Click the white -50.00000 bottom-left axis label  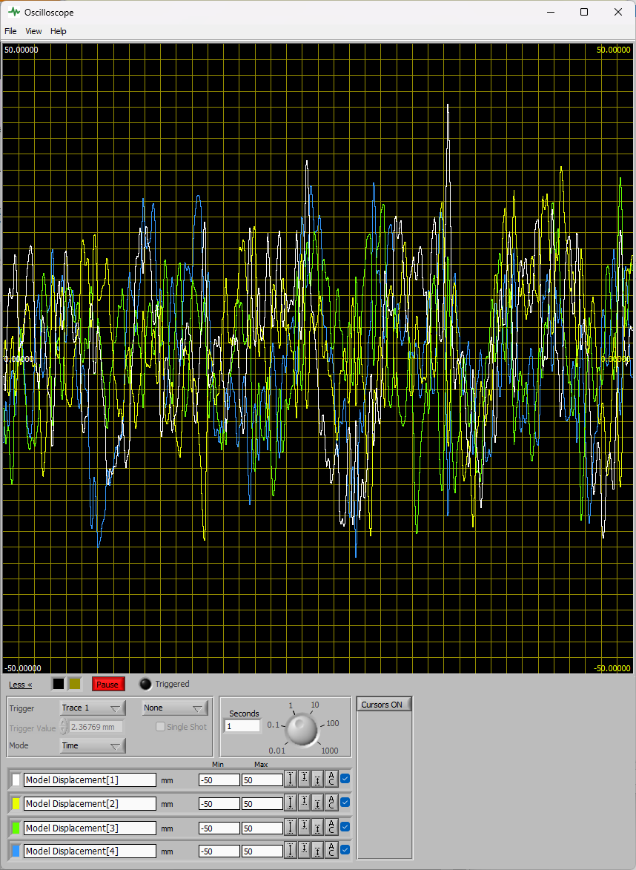(23, 668)
